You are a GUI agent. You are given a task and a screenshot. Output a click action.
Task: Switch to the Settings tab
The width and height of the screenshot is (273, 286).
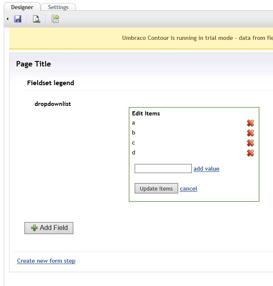[58, 7]
